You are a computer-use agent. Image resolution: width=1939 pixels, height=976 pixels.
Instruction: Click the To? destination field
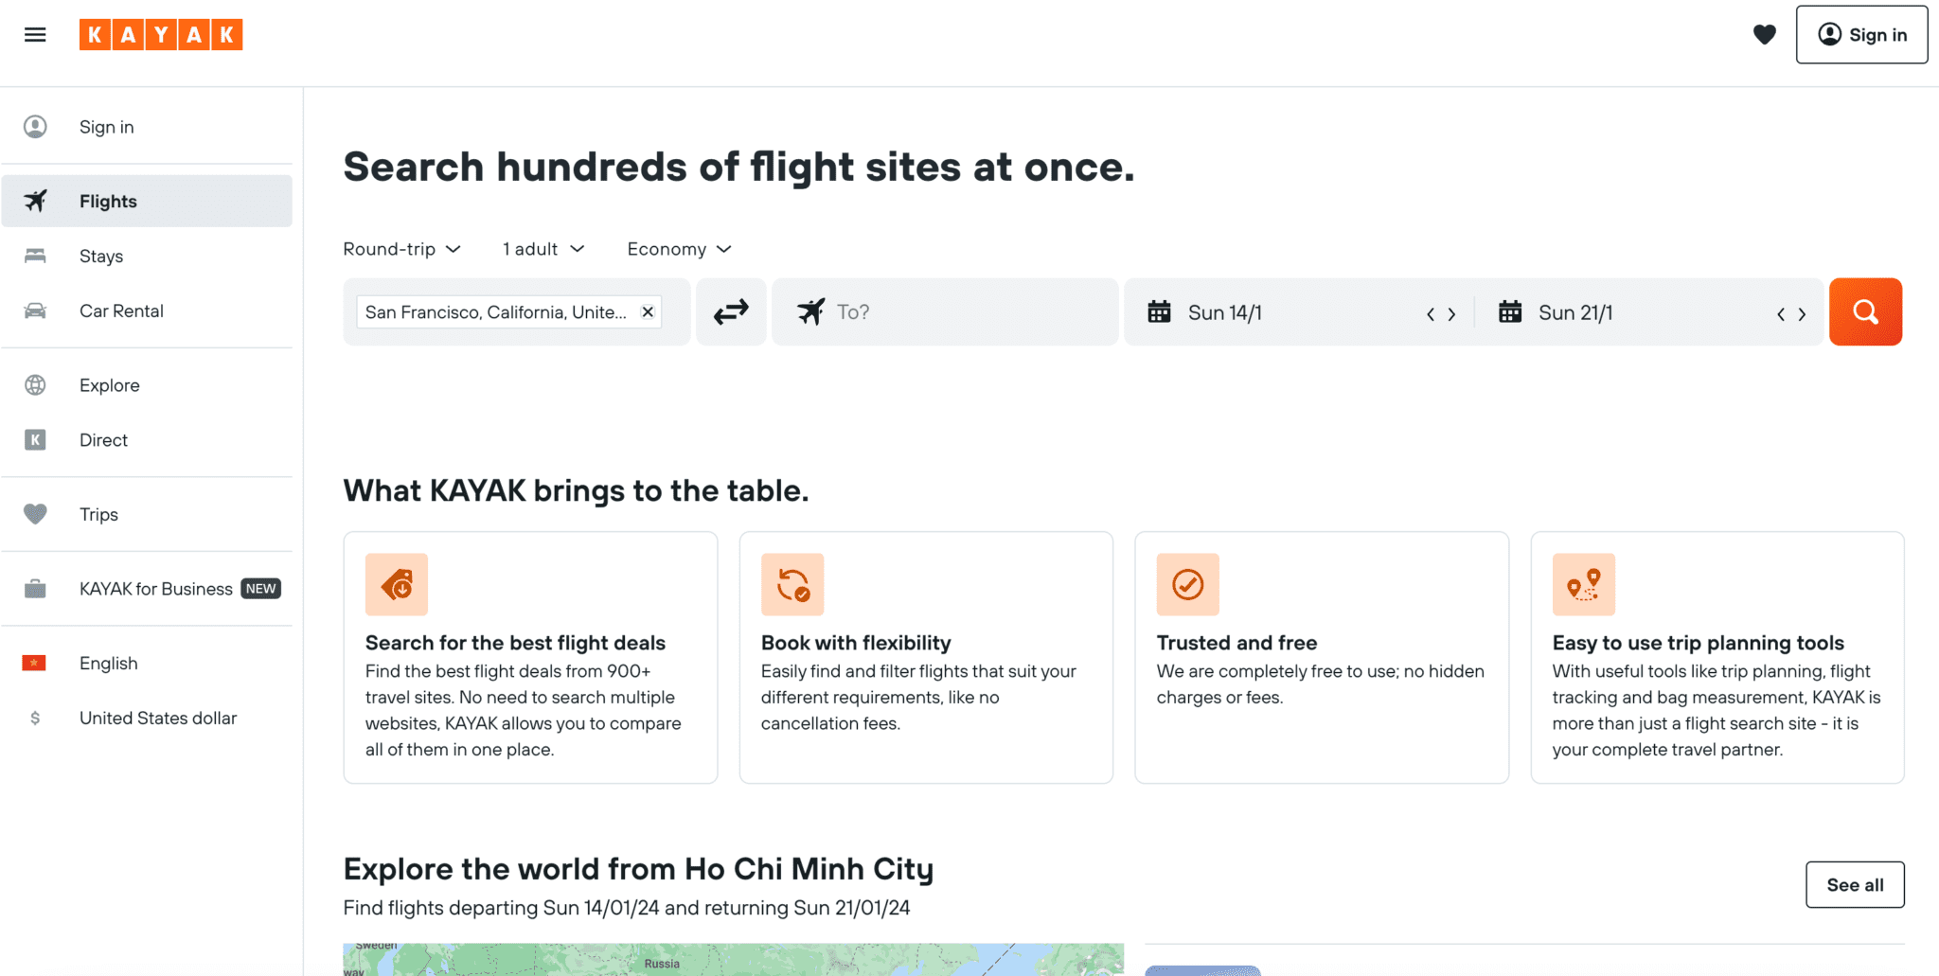point(945,311)
